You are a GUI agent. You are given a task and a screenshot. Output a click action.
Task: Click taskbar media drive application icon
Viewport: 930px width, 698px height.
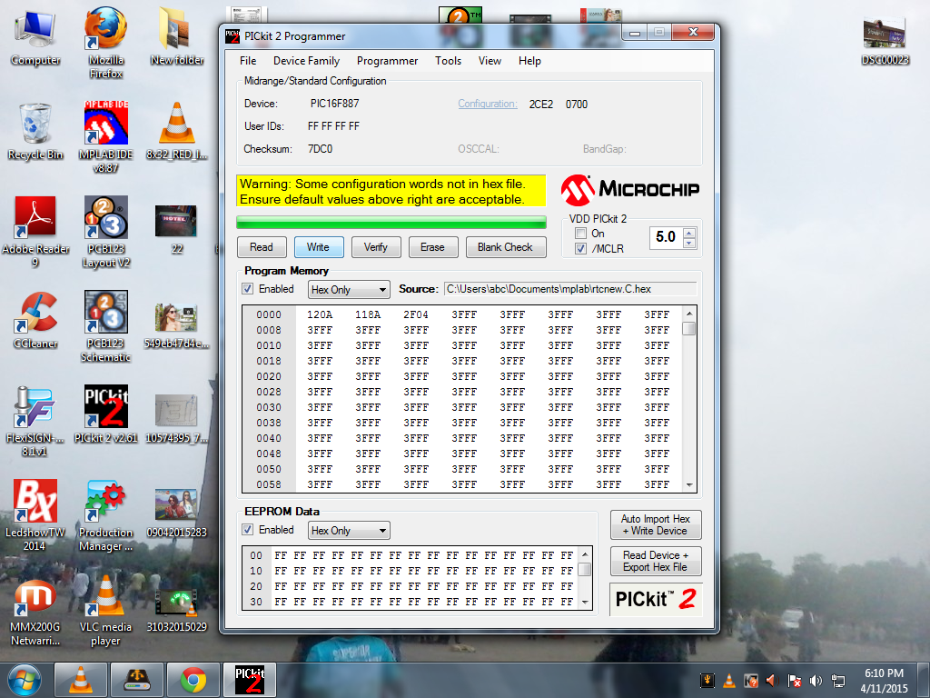[137, 680]
